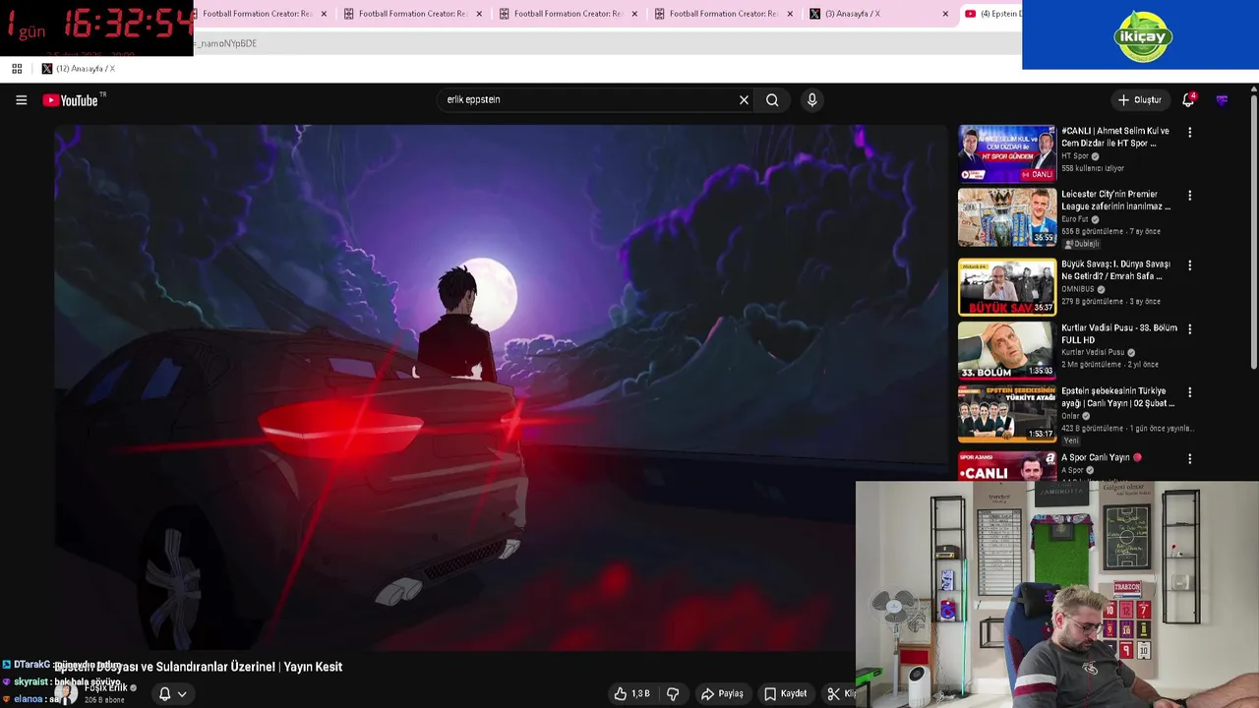The height and width of the screenshot is (708, 1259).
Task: Click the Dublajlı badge under Leicester video
Action: click(x=1082, y=244)
